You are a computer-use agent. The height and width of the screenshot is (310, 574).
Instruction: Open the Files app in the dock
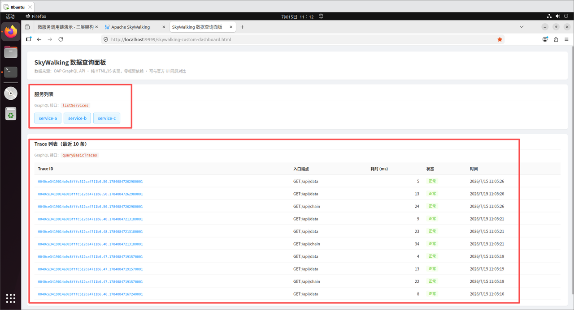[x=11, y=52]
